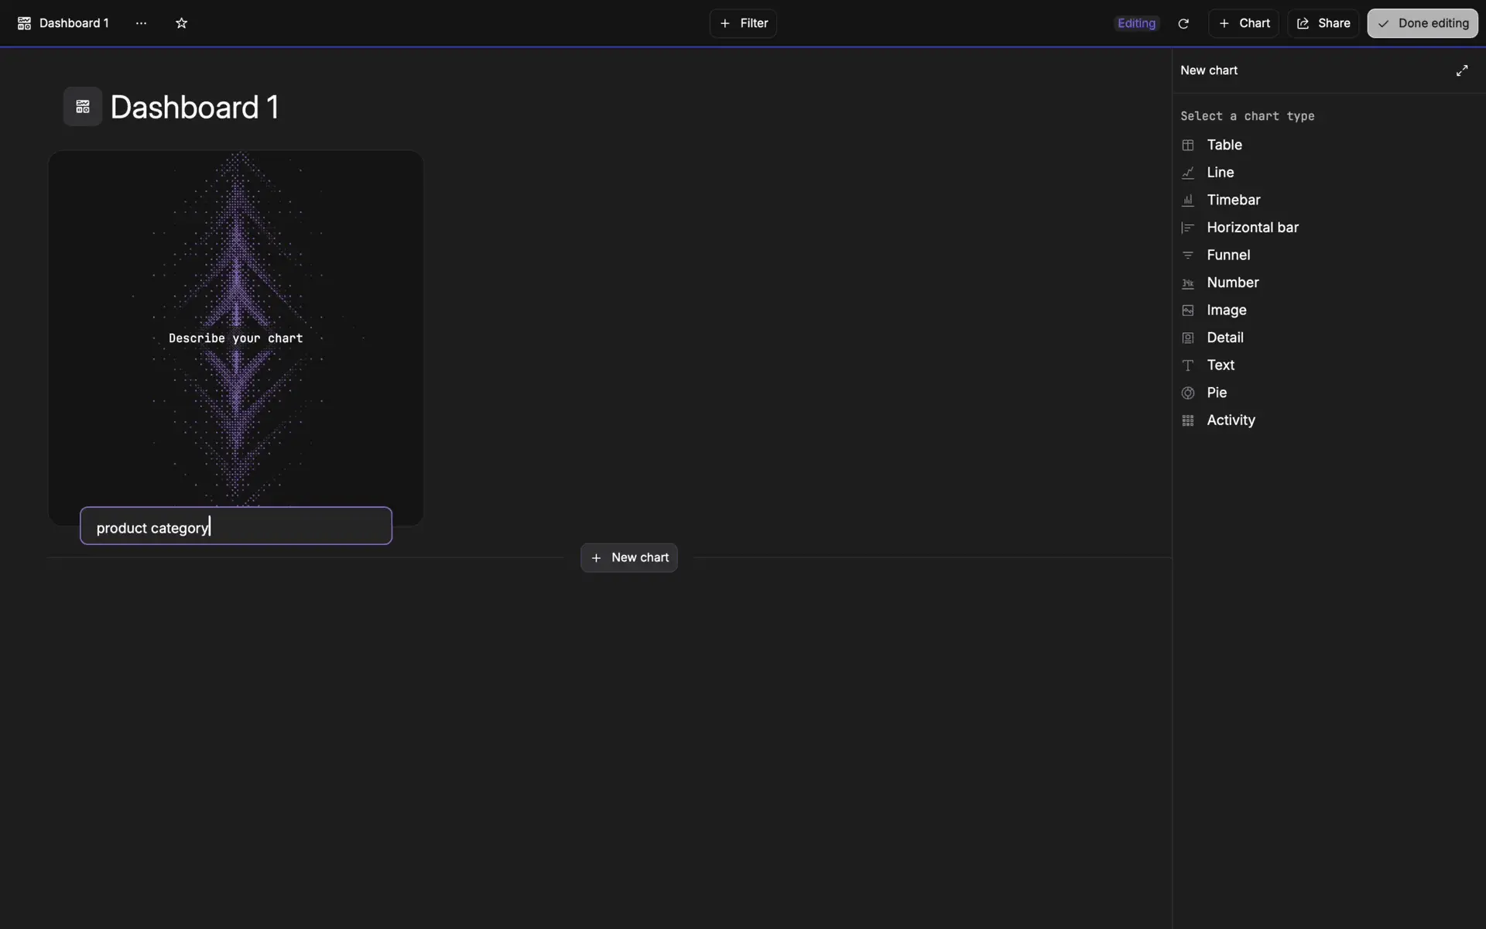Select the Pie chart icon
The height and width of the screenshot is (929, 1486).
(x=1188, y=393)
